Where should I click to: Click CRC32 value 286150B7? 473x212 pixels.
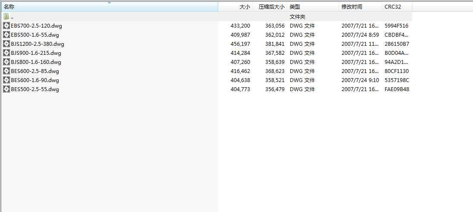397,44
